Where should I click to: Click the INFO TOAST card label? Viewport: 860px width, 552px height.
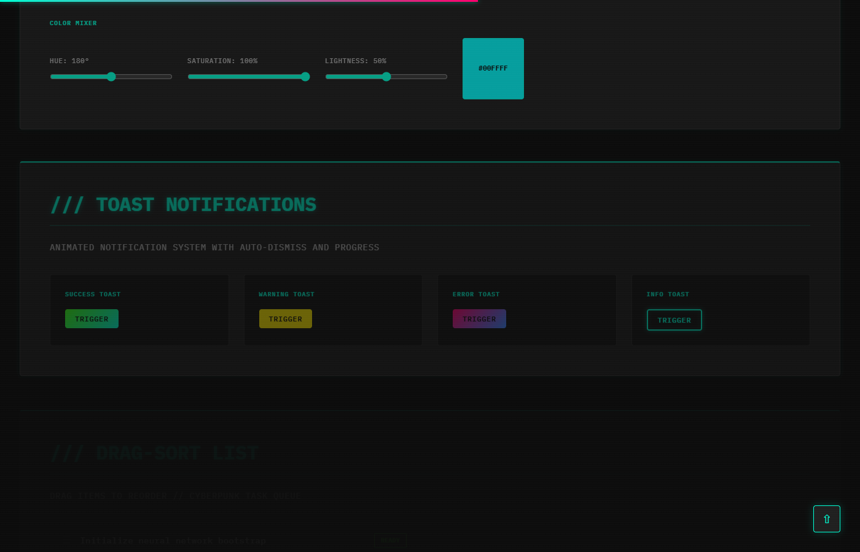pos(668,294)
